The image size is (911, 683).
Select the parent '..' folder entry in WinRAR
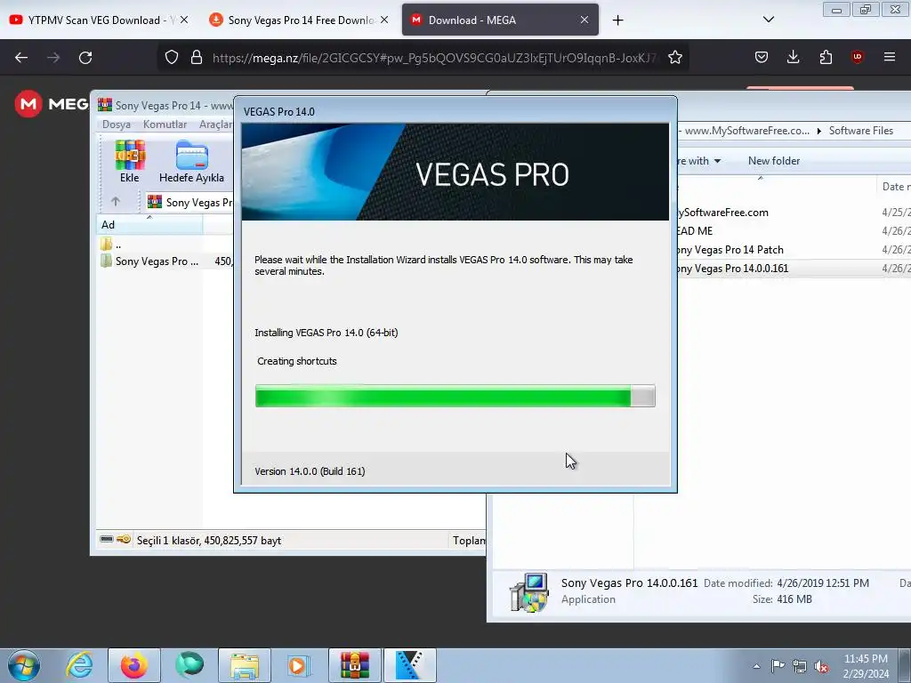coord(111,245)
